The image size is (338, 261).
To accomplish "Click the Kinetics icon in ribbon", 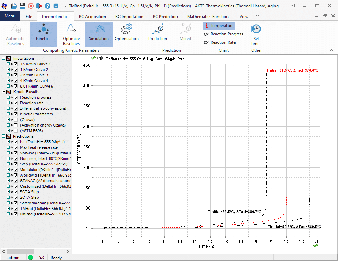I will [x=43, y=34].
